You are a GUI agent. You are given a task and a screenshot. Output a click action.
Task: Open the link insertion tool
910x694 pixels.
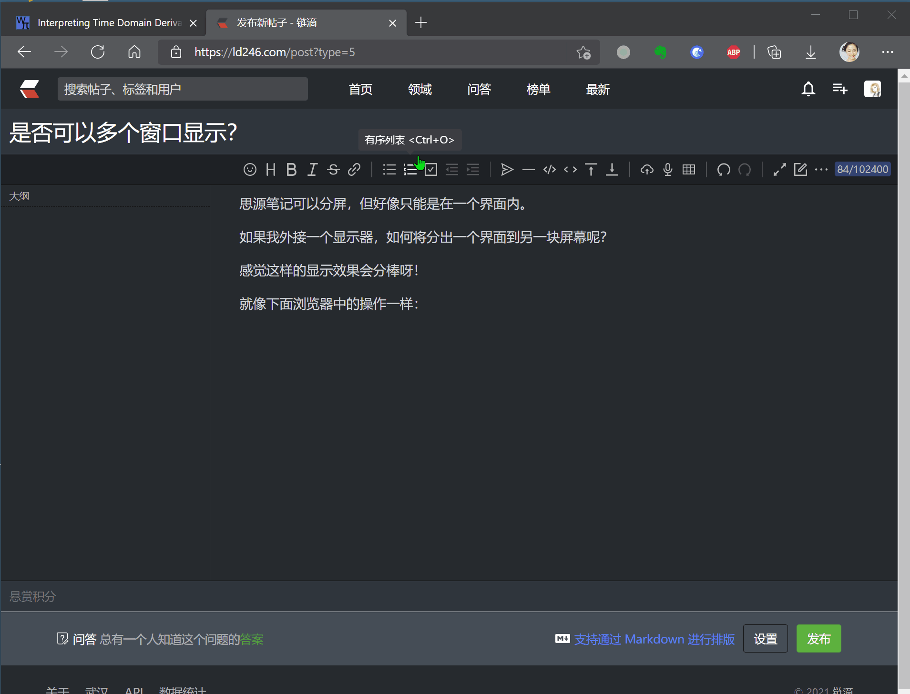coord(355,169)
